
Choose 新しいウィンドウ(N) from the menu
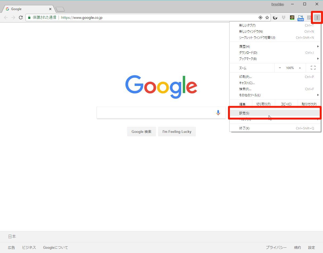[275, 32]
